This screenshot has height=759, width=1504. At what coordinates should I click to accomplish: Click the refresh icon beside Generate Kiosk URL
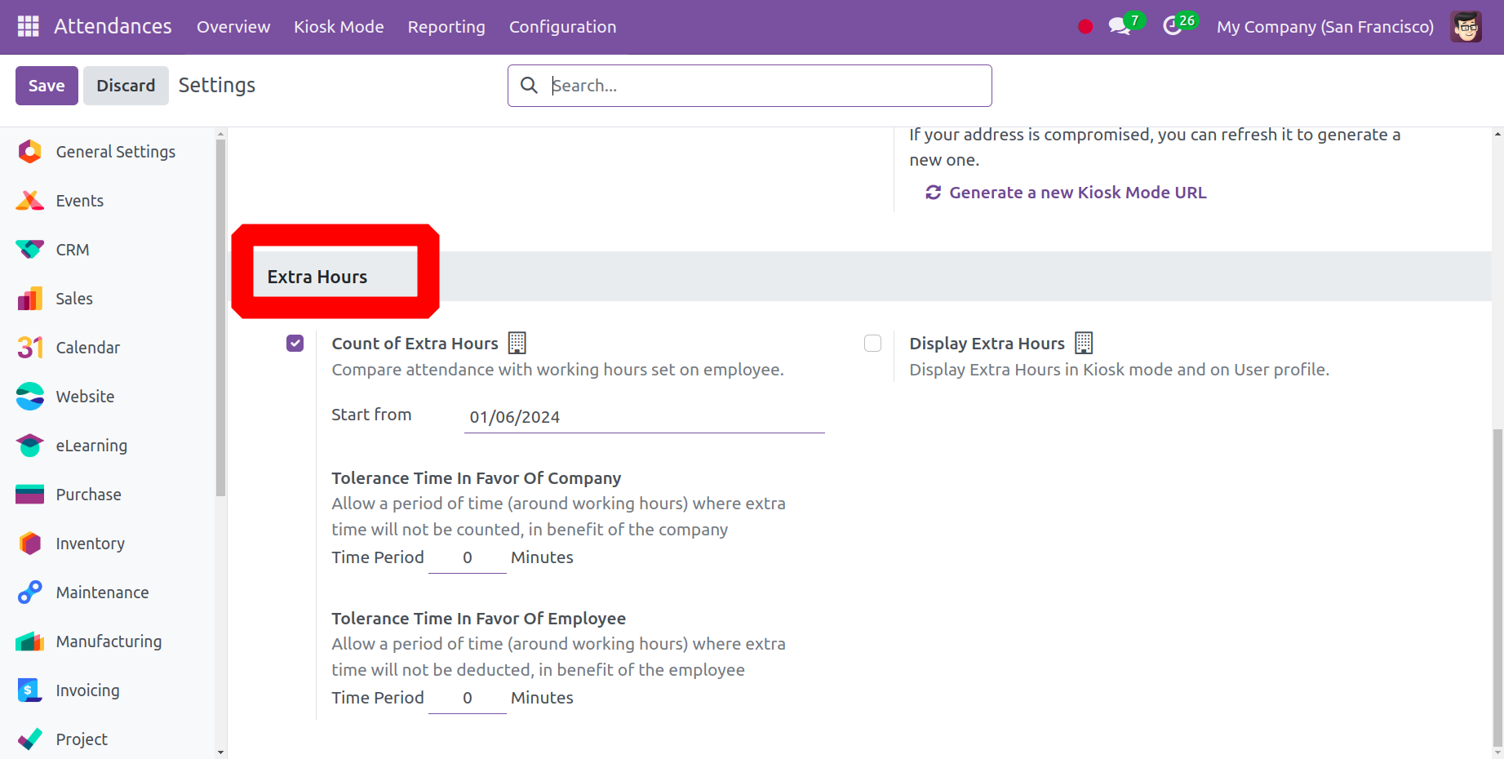click(933, 193)
